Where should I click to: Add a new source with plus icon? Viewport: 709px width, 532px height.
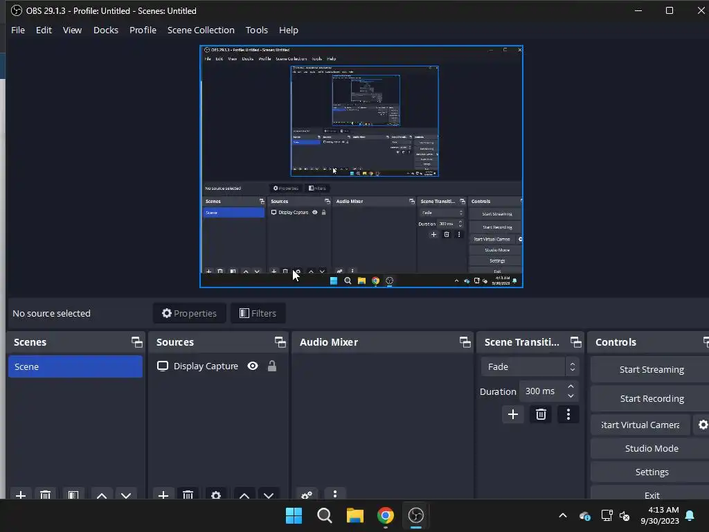tap(163, 495)
